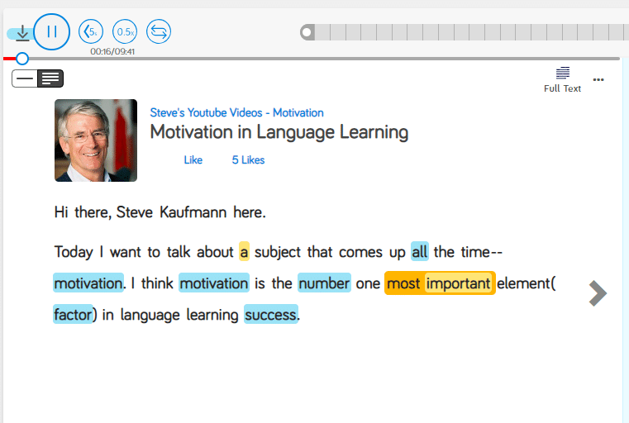629x423 pixels.
Task: Set playback speed to 0.5x
Action: point(125,31)
